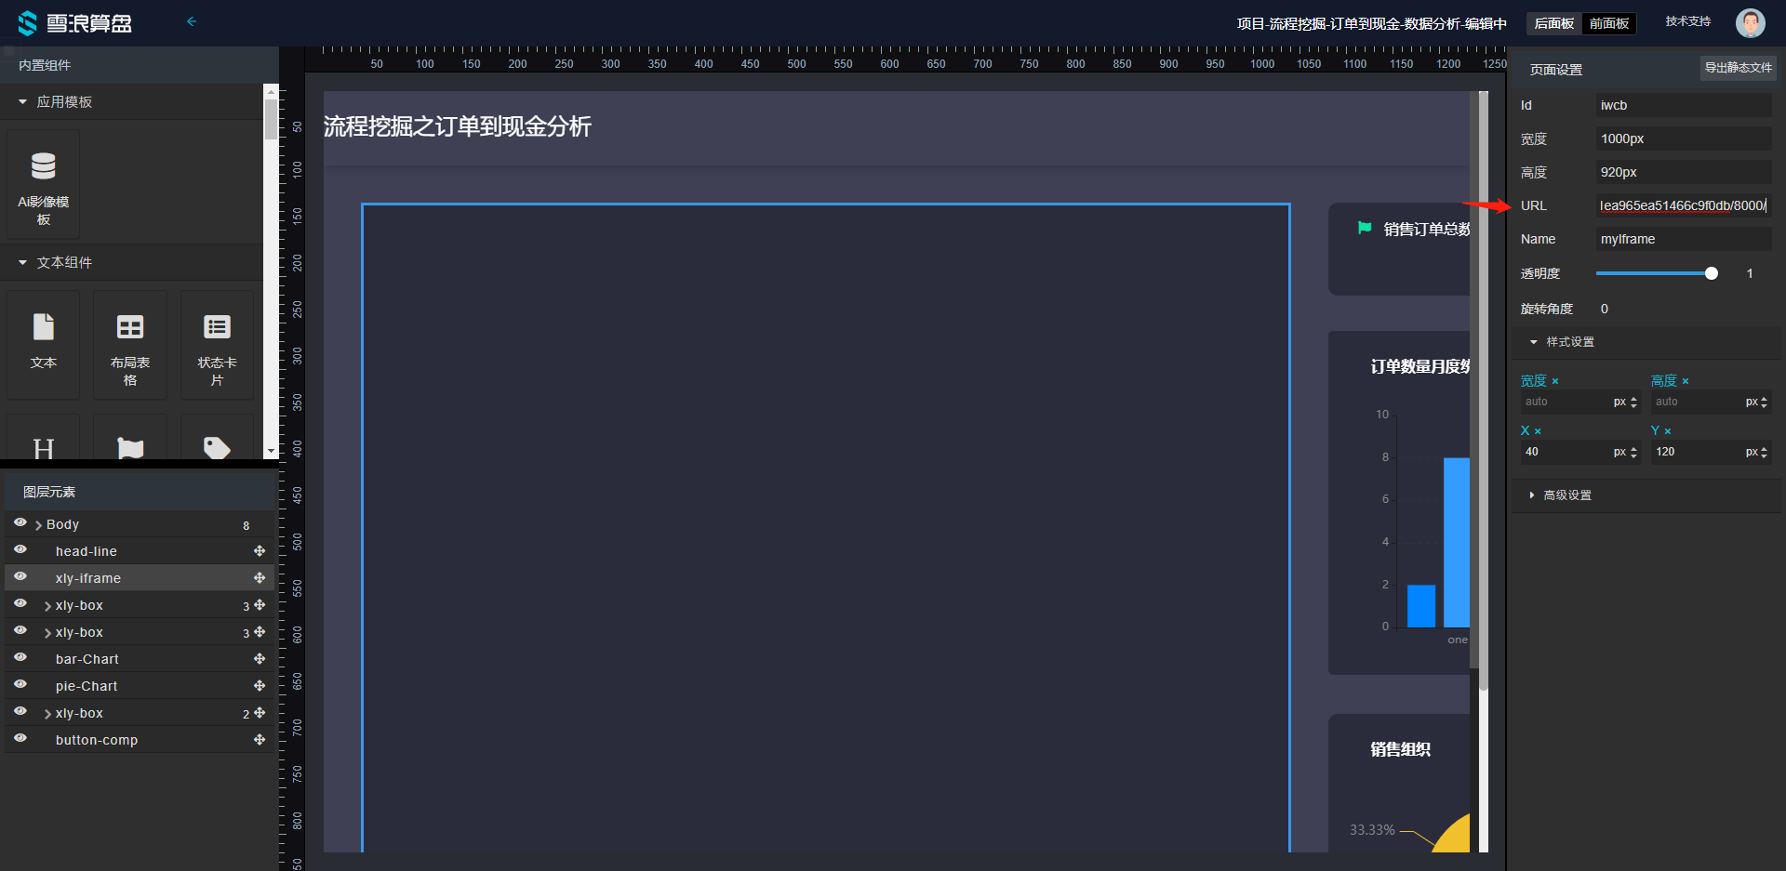The image size is (1786, 871).
Task: Switch to the 前面板 tab
Action: 1608,23
